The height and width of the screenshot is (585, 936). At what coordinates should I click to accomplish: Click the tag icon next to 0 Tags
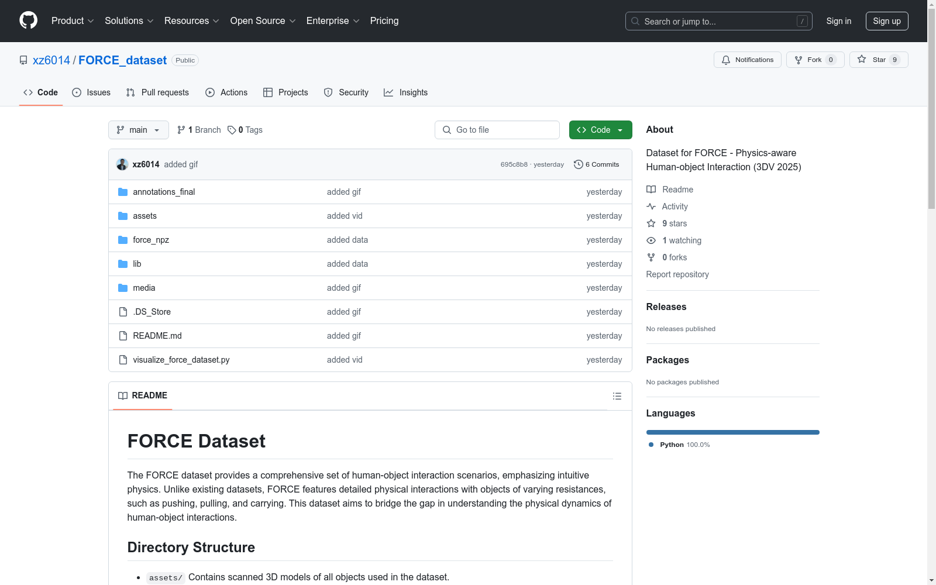click(232, 130)
